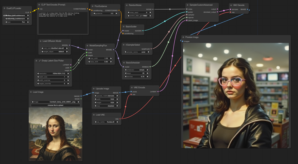Open the sampler_name dropdown showing euler

click(x=137, y=52)
